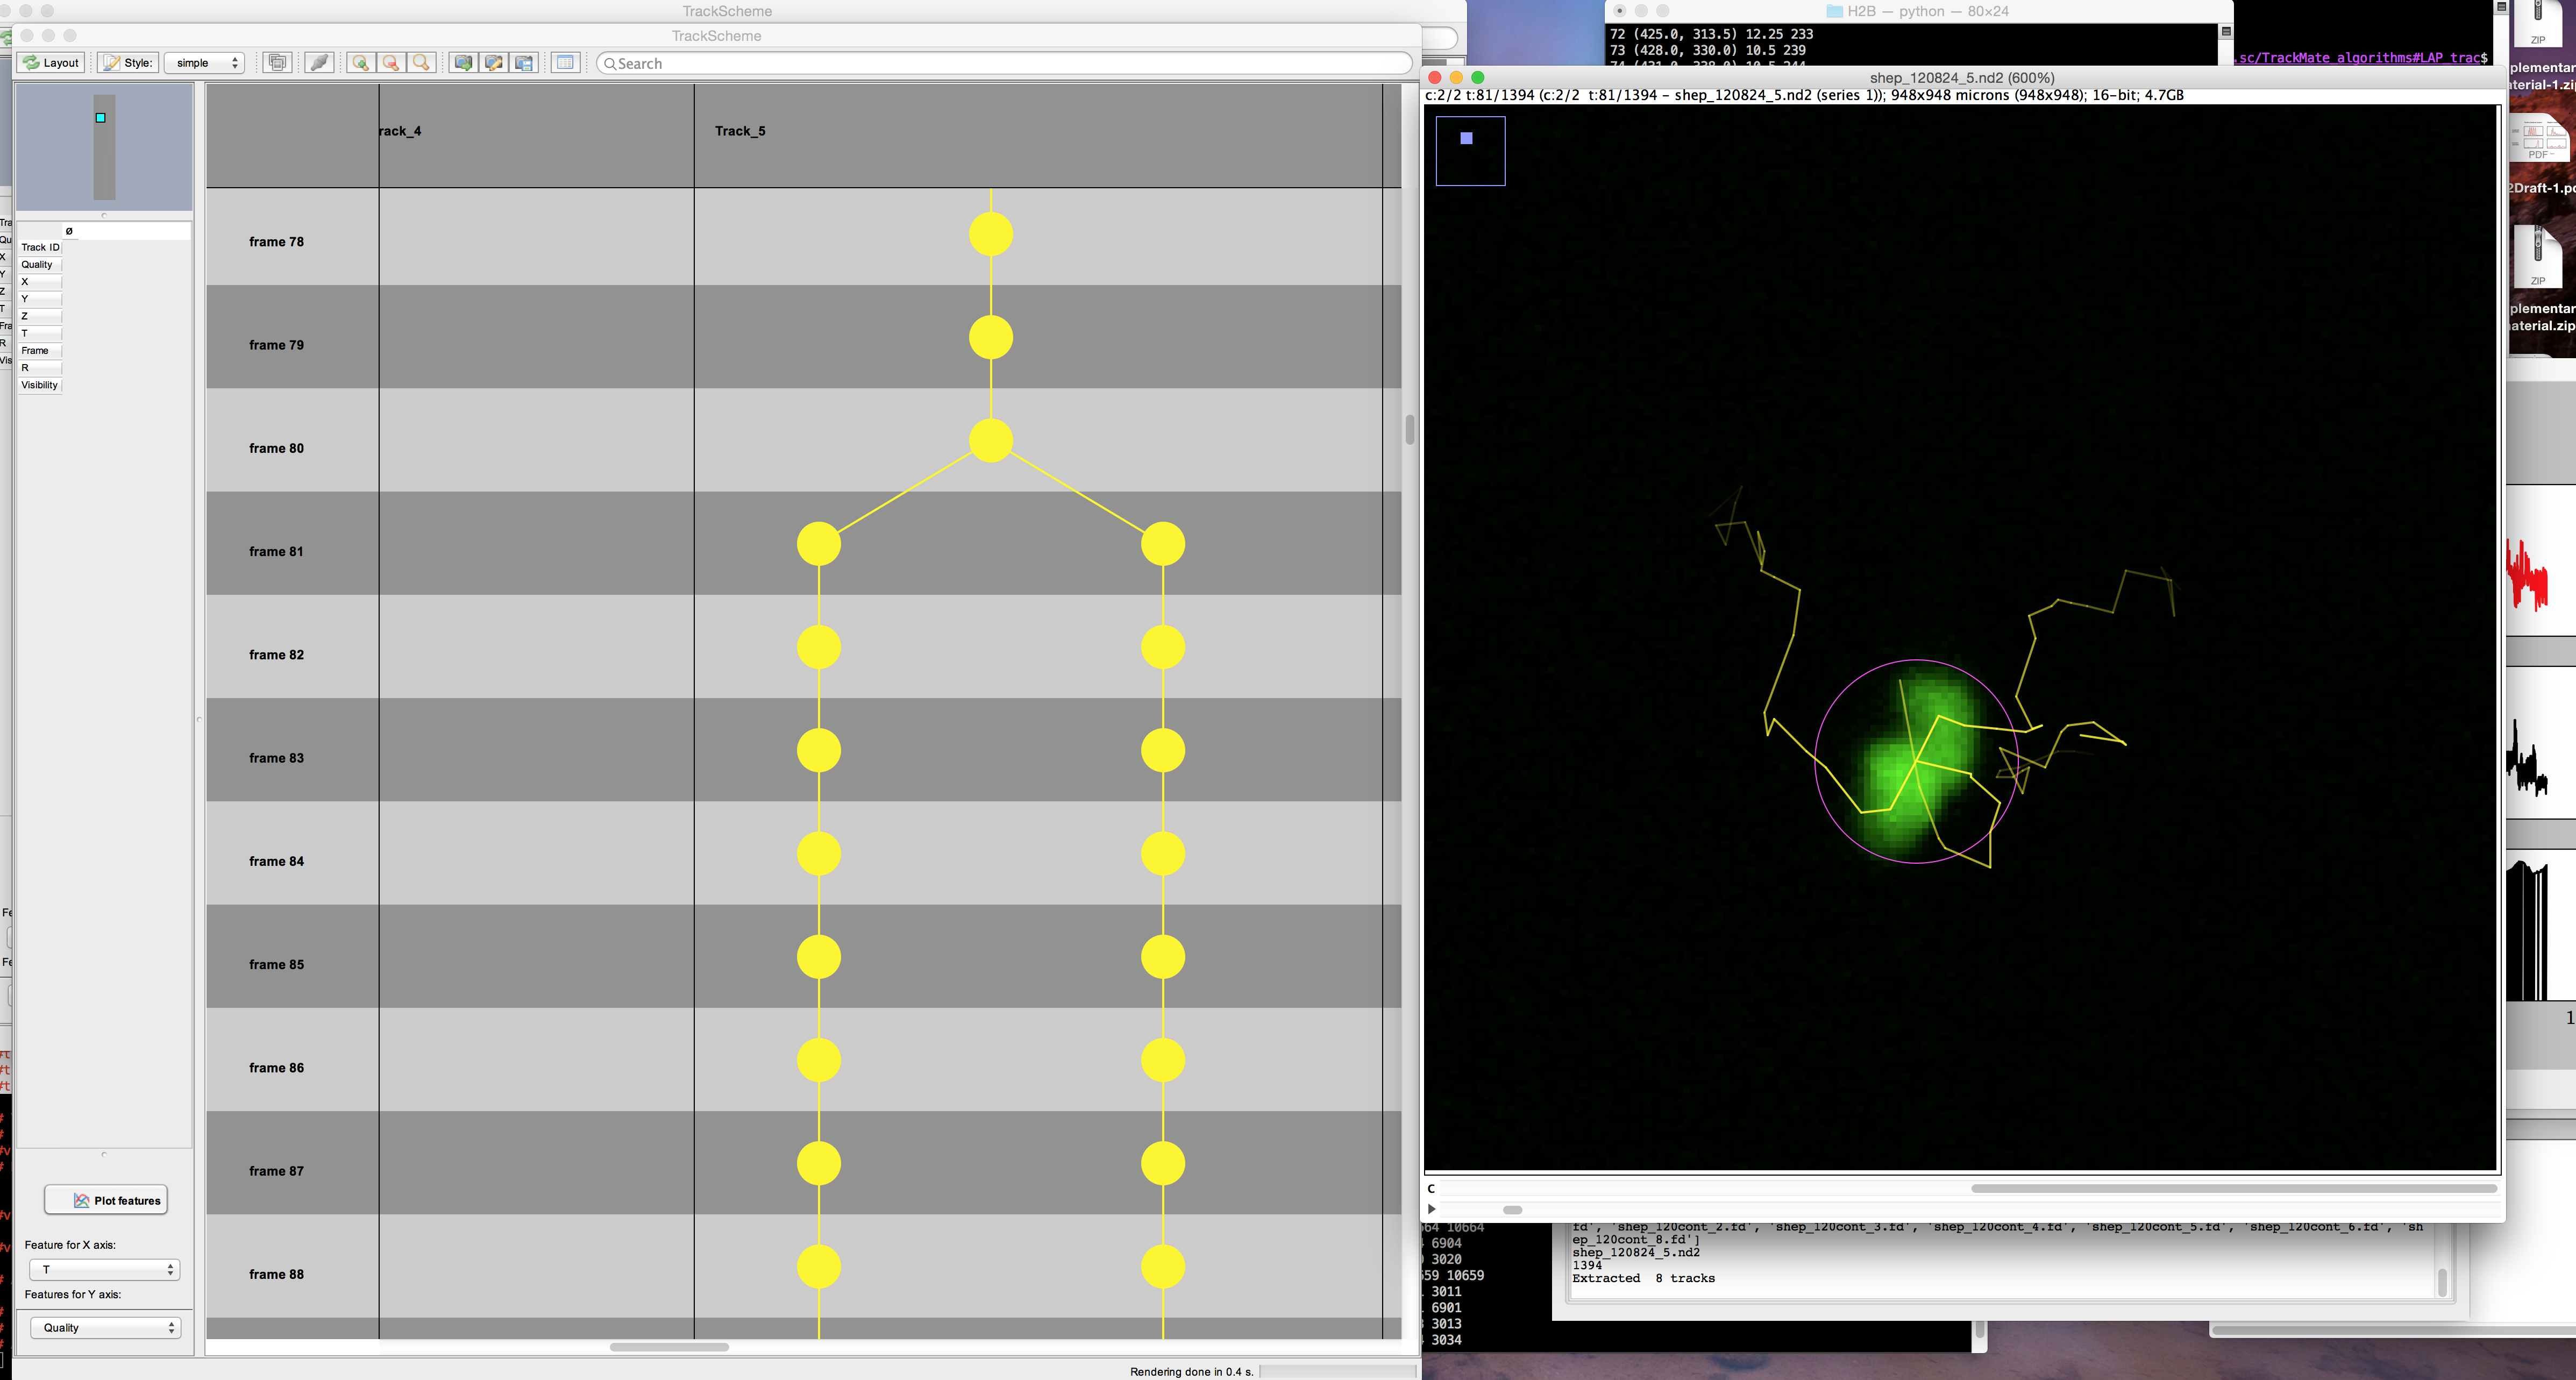Image resolution: width=2576 pixels, height=1380 pixels.
Task: Select the frame 81 row header
Action: pyautogui.click(x=276, y=551)
